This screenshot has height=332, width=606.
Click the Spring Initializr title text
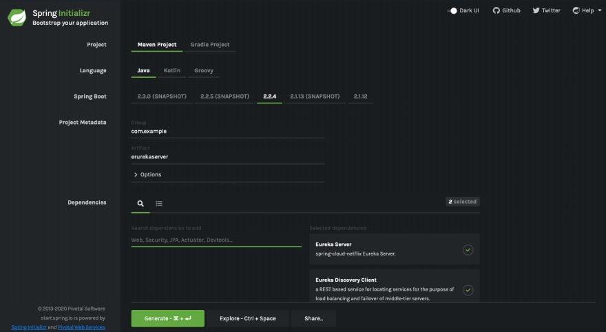pyautogui.click(x=61, y=13)
